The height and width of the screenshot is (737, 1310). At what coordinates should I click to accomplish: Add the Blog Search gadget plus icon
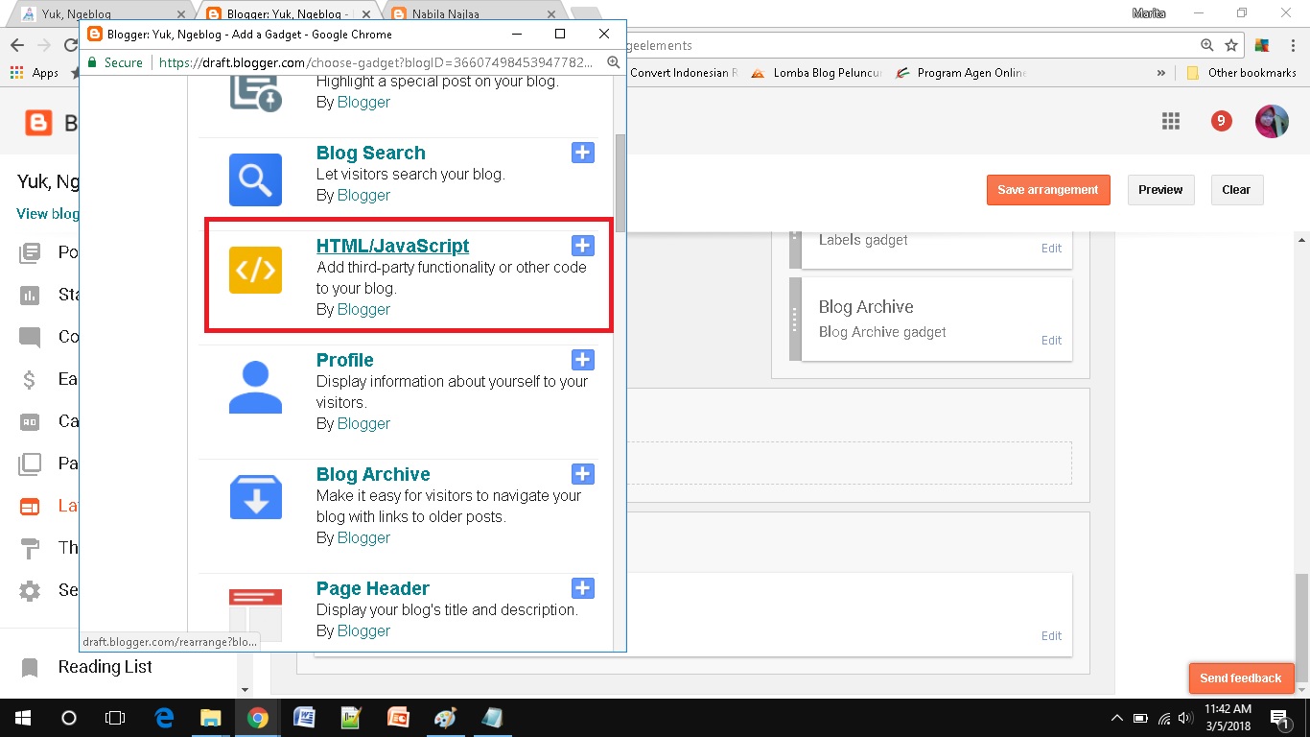click(x=583, y=153)
